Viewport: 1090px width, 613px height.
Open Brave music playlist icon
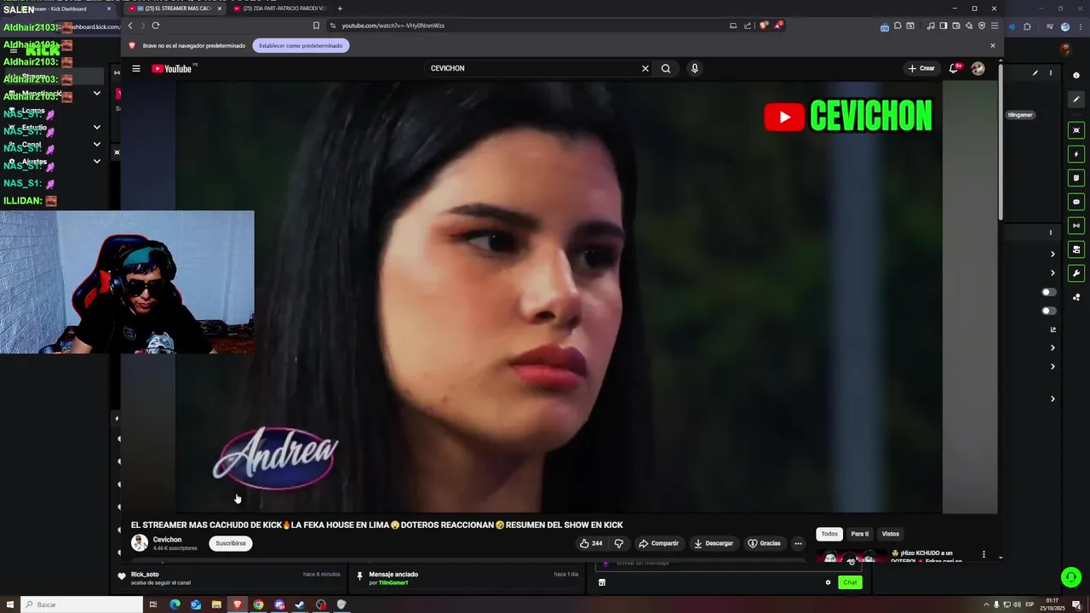[931, 26]
